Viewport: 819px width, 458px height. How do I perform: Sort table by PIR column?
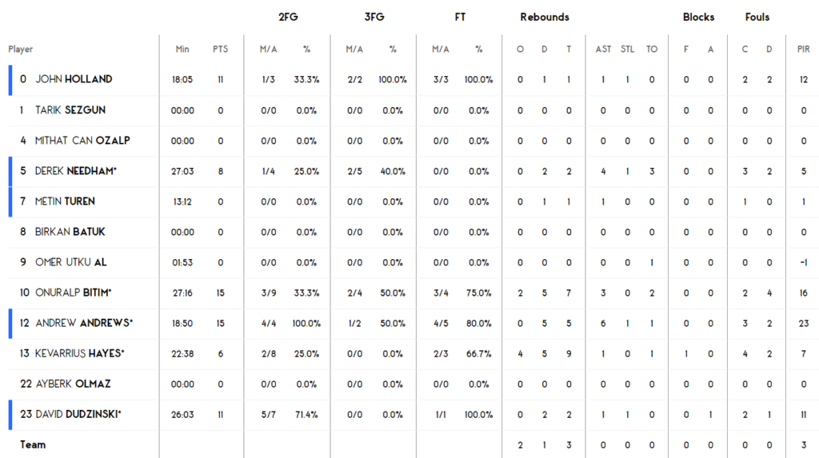(x=804, y=49)
